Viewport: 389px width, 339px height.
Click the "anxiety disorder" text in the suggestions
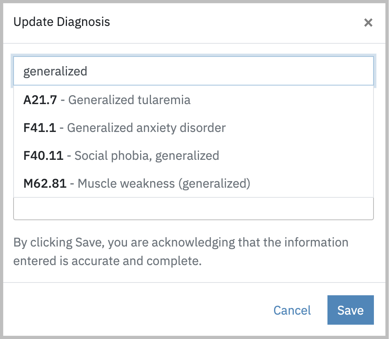pyautogui.click(x=184, y=128)
